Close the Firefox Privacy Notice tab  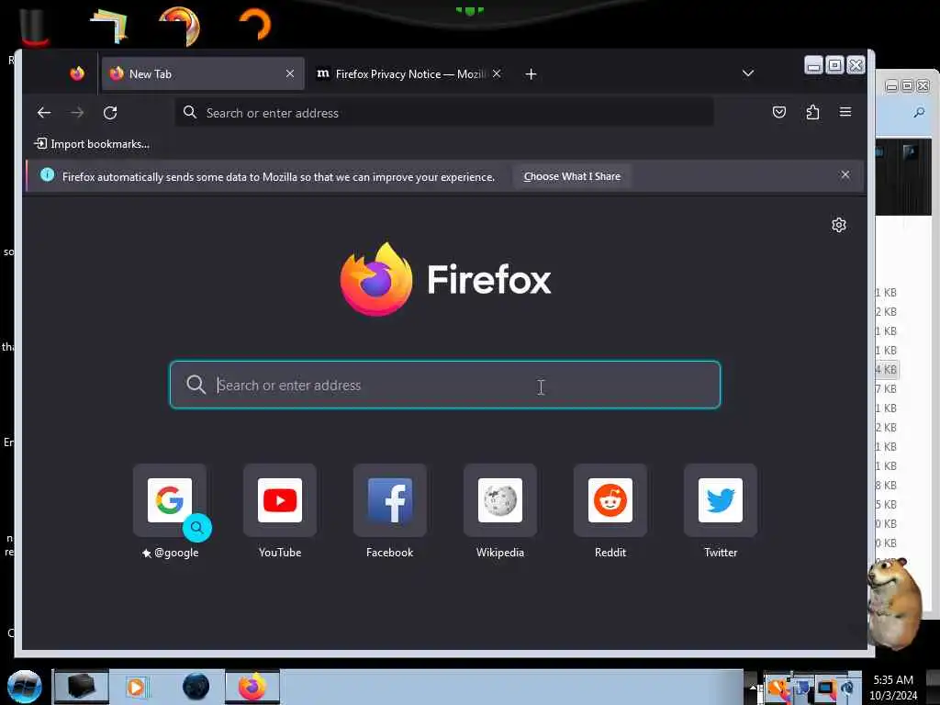tap(497, 73)
